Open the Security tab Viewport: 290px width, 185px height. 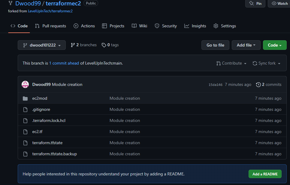[166, 26]
